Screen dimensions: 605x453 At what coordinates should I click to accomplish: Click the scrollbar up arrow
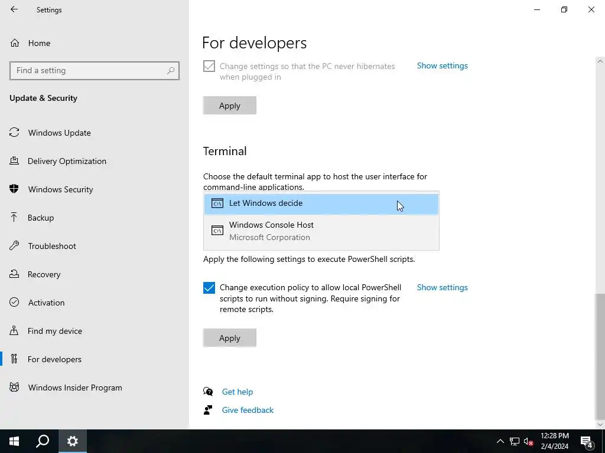[x=600, y=61]
